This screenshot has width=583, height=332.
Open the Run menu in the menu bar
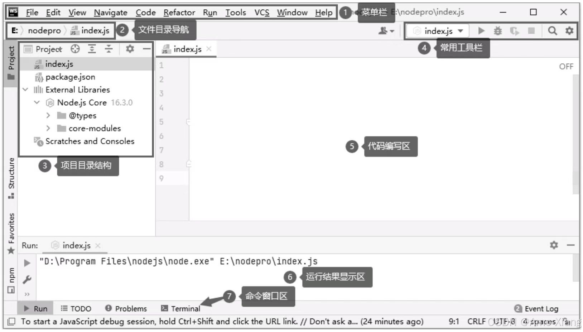tap(210, 13)
